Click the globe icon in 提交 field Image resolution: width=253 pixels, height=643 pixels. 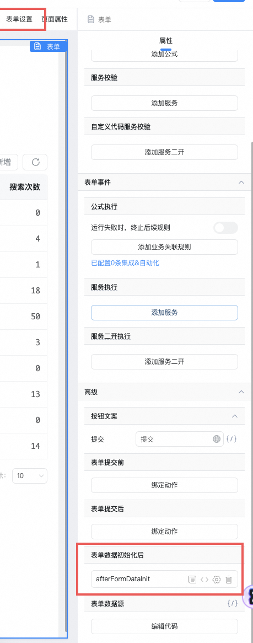[217, 439]
